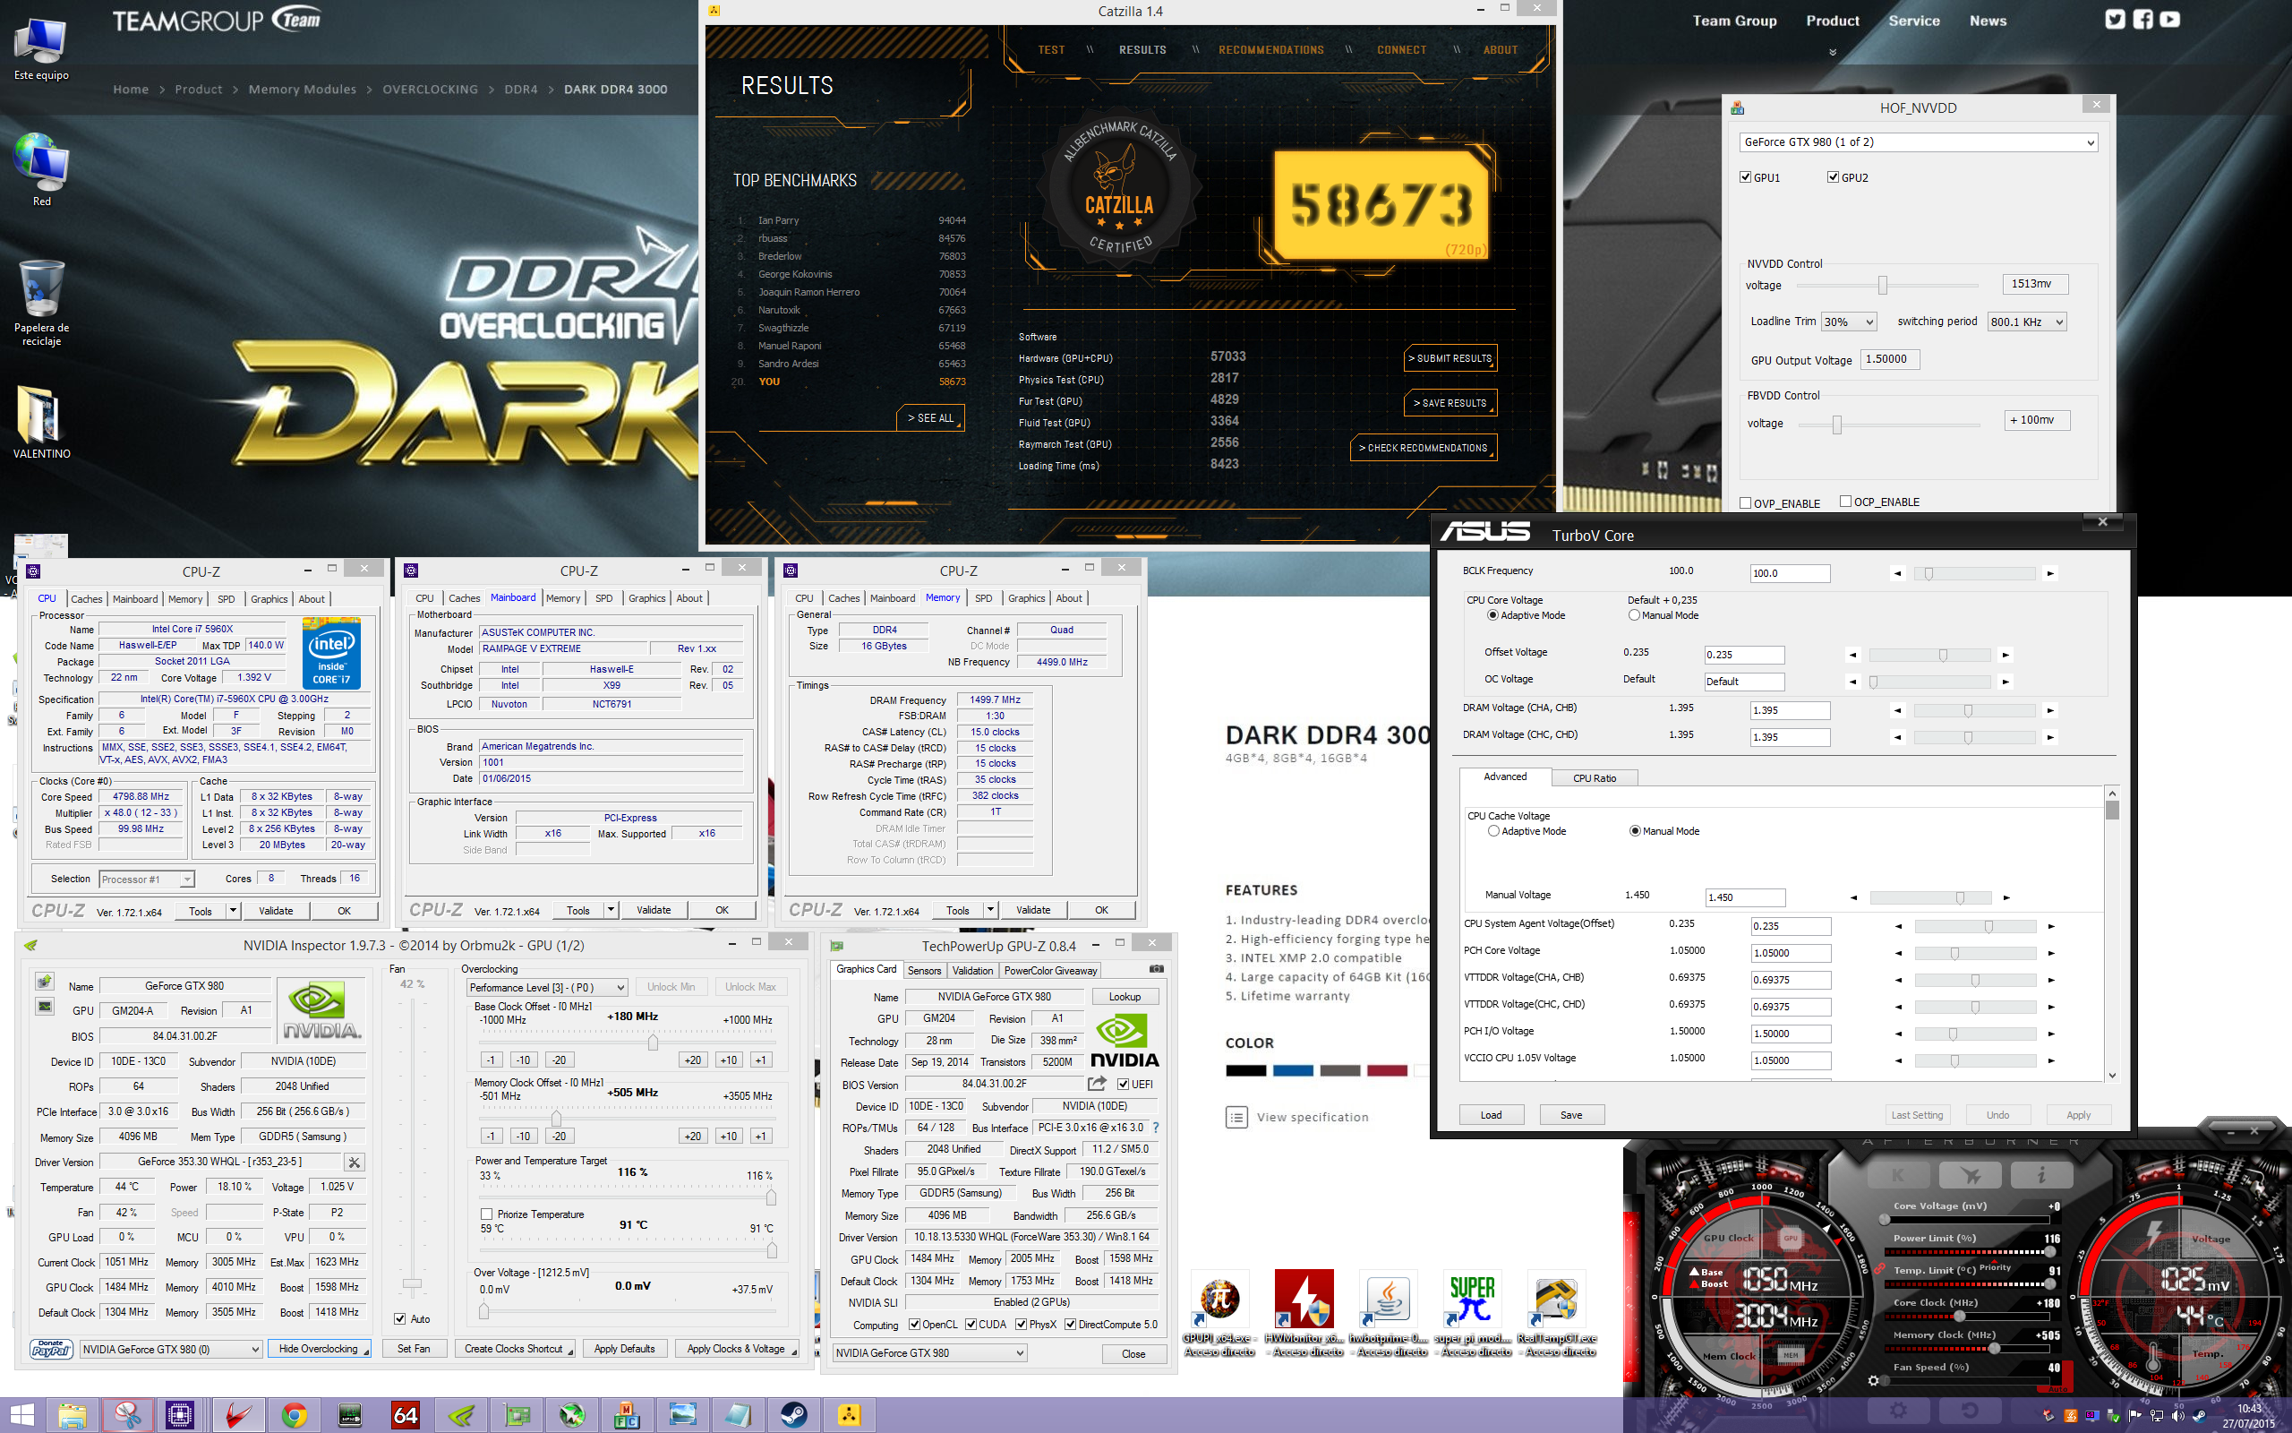Click GPU-Z screenshot camera icon
The image size is (2292, 1433).
coord(1157,968)
